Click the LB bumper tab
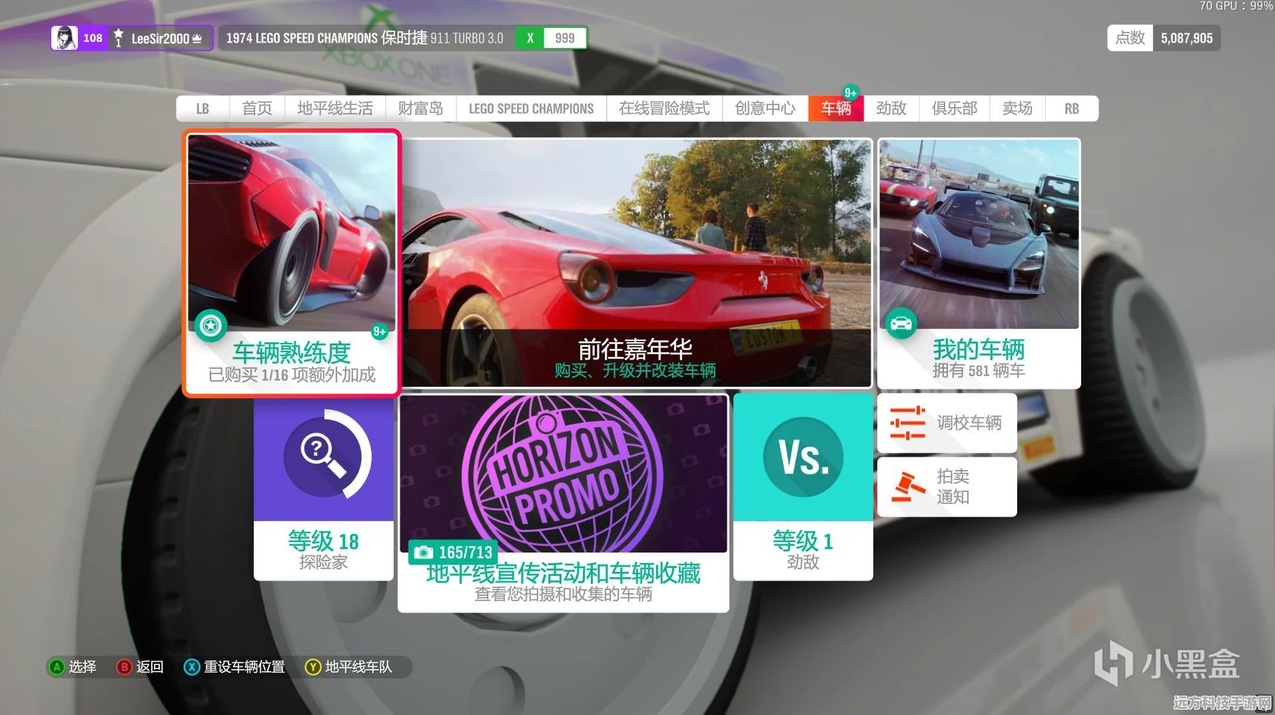 point(203,109)
